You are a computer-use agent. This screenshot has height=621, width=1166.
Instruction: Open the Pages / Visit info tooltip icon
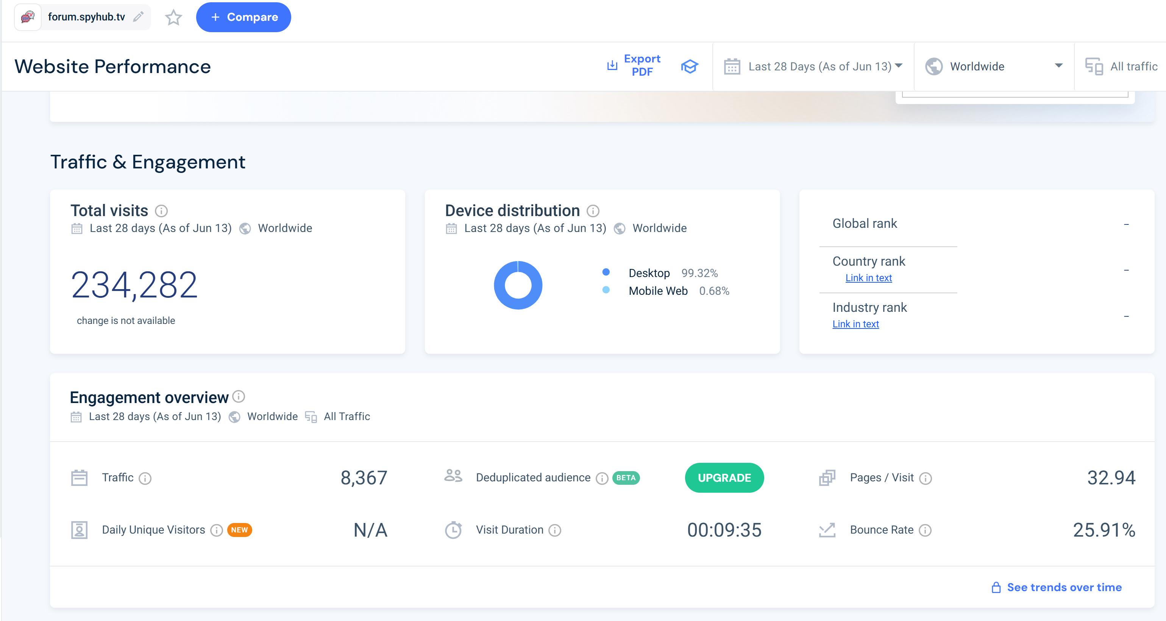point(926,478)
